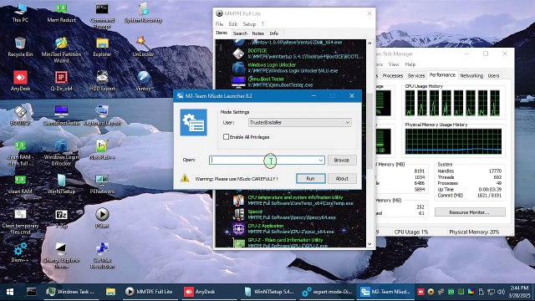Switch to WinNTSetup taskbar button
Image resolution: width=535 pixels, height=301 pixels.
click(x=269, y=292)
